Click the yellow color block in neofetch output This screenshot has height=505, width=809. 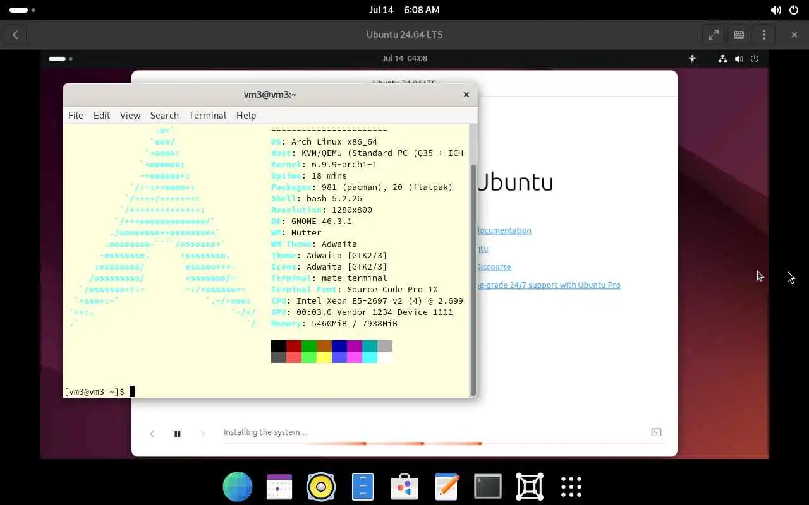point(324,357)
